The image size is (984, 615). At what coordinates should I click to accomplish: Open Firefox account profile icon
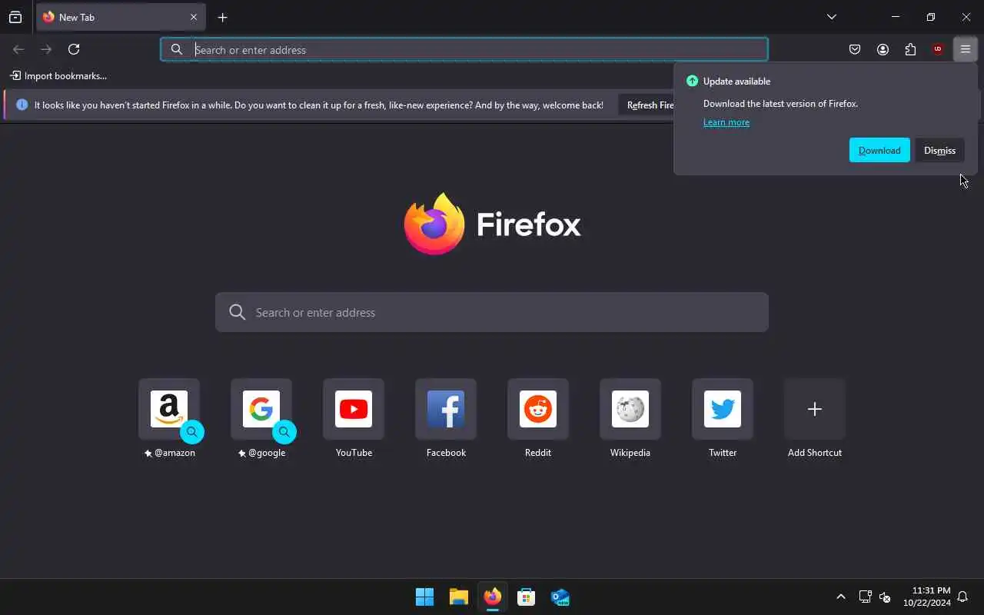883,49
